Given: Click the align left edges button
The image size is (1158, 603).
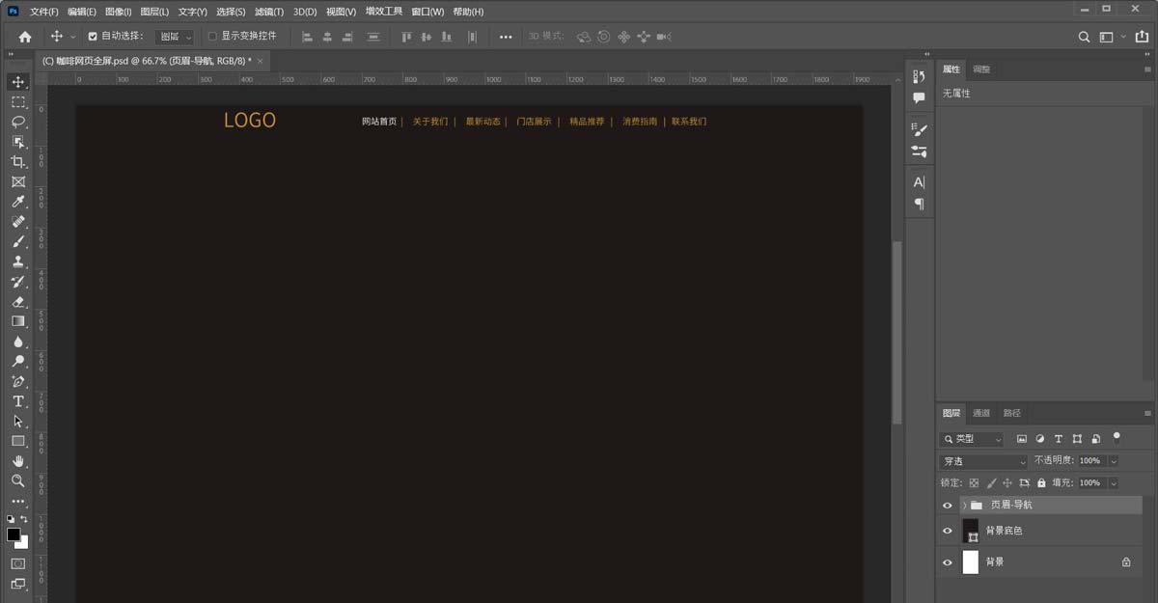Looking at the screenshot, I should (308, 37).
